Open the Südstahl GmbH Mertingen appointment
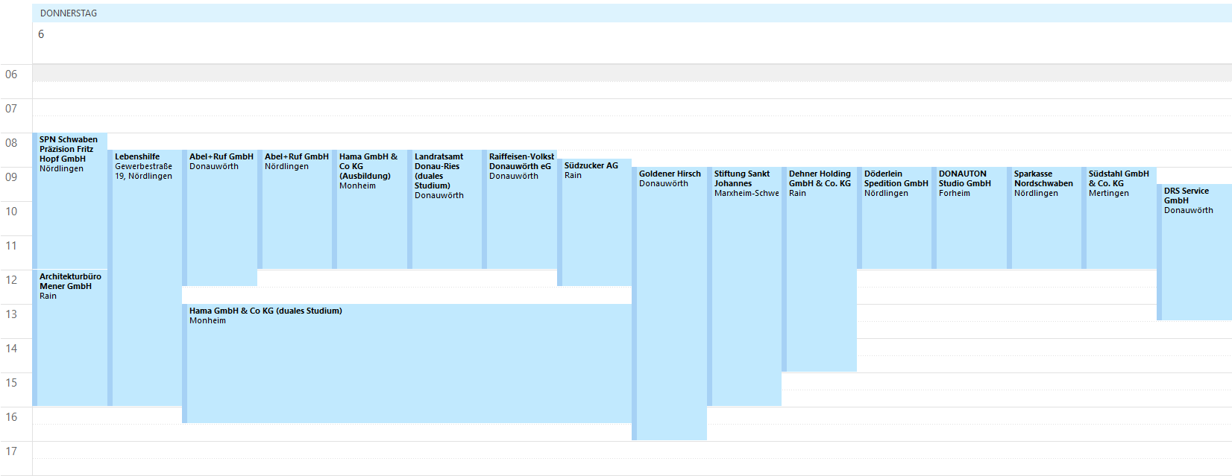Viewport: 1232px width, 476px height. click(1119, 218)
